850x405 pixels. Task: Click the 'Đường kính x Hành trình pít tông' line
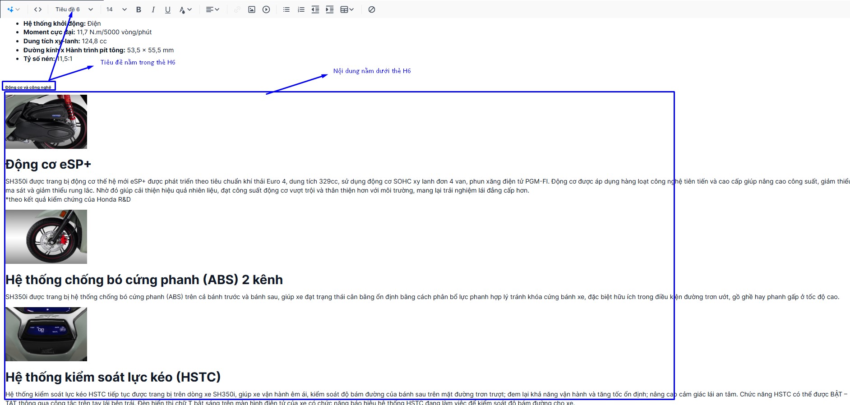pyautogui.click(x=98, y=50)
